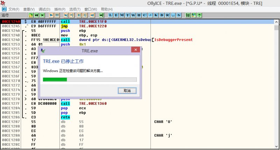This screenshot has height=150, width=280.
Task: Click the disassembly vertical scrollbar thumb
Action: click(276, 28)
